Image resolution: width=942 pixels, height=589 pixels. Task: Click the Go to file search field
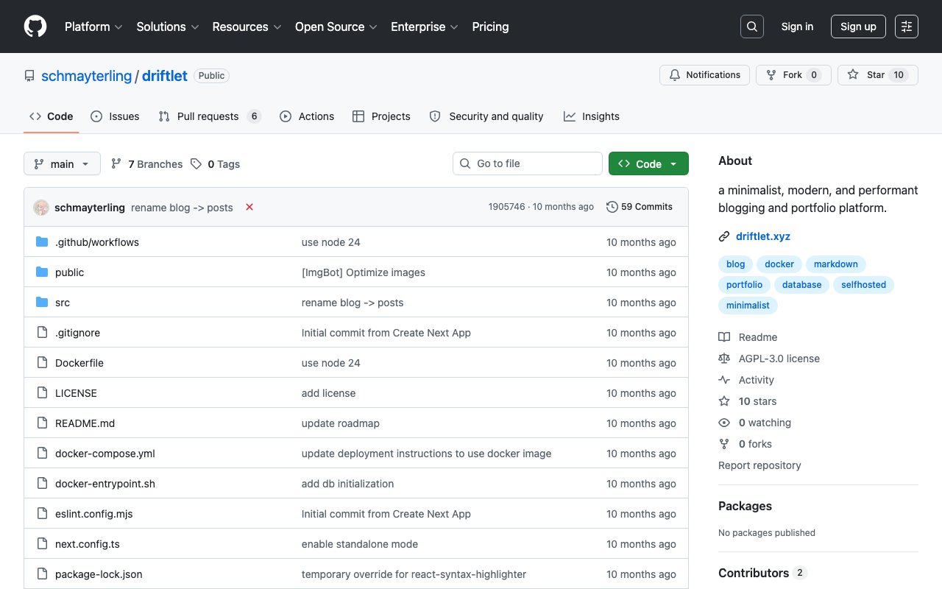(528, 163)
